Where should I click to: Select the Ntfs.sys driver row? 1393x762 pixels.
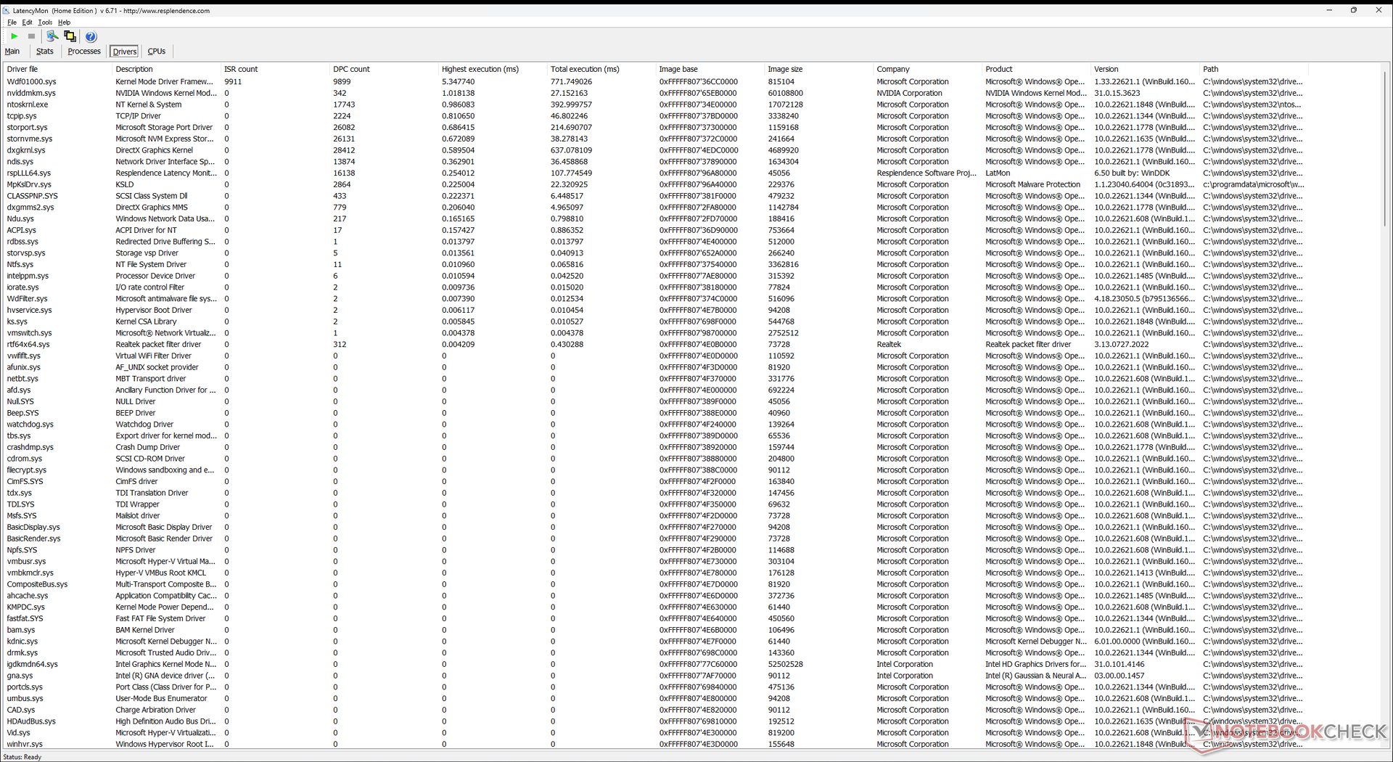tap(656, 265)
